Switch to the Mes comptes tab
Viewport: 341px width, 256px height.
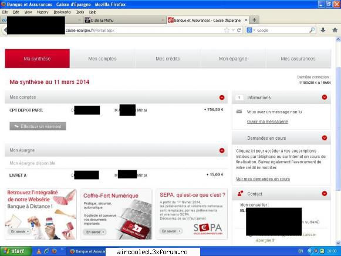pyautogui.click(x=102, y=59)
